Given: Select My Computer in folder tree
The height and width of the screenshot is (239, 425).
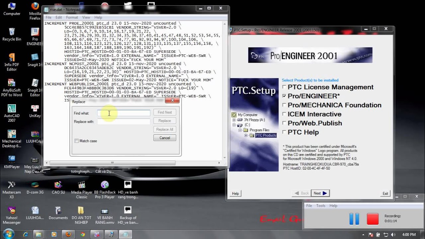Looking at the screenshot, I should (x=247, y=115).
